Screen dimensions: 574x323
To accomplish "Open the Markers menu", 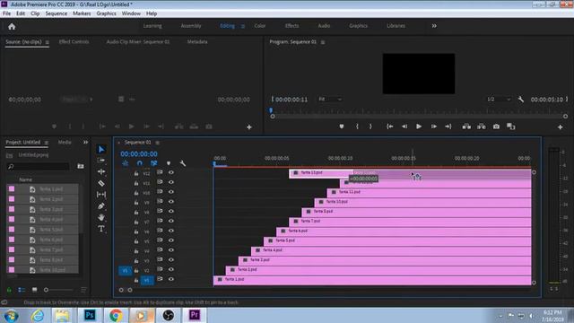I will 82,13.
